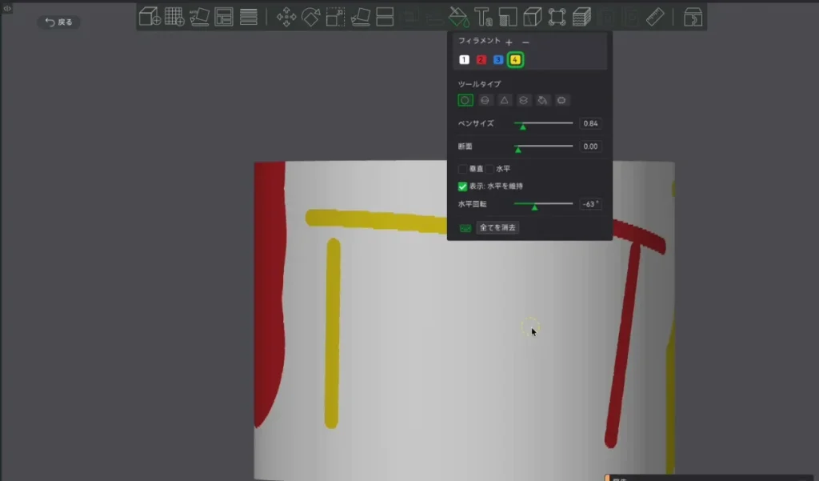Open the Support painting tool
The height and width of the screenshot is (481, 819).
point(508,17)
